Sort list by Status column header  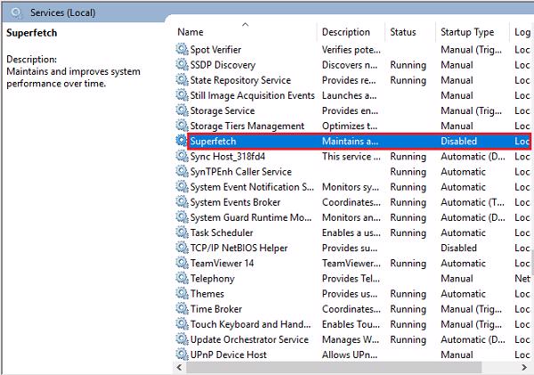402,32
